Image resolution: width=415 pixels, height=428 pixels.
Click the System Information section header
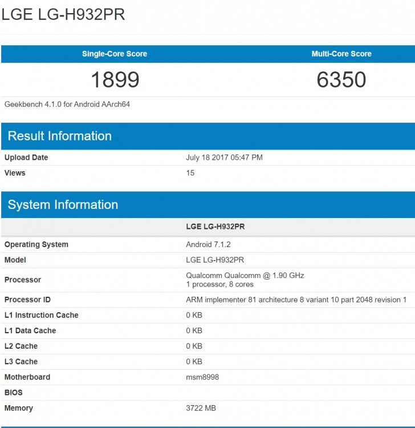point(63,205)
